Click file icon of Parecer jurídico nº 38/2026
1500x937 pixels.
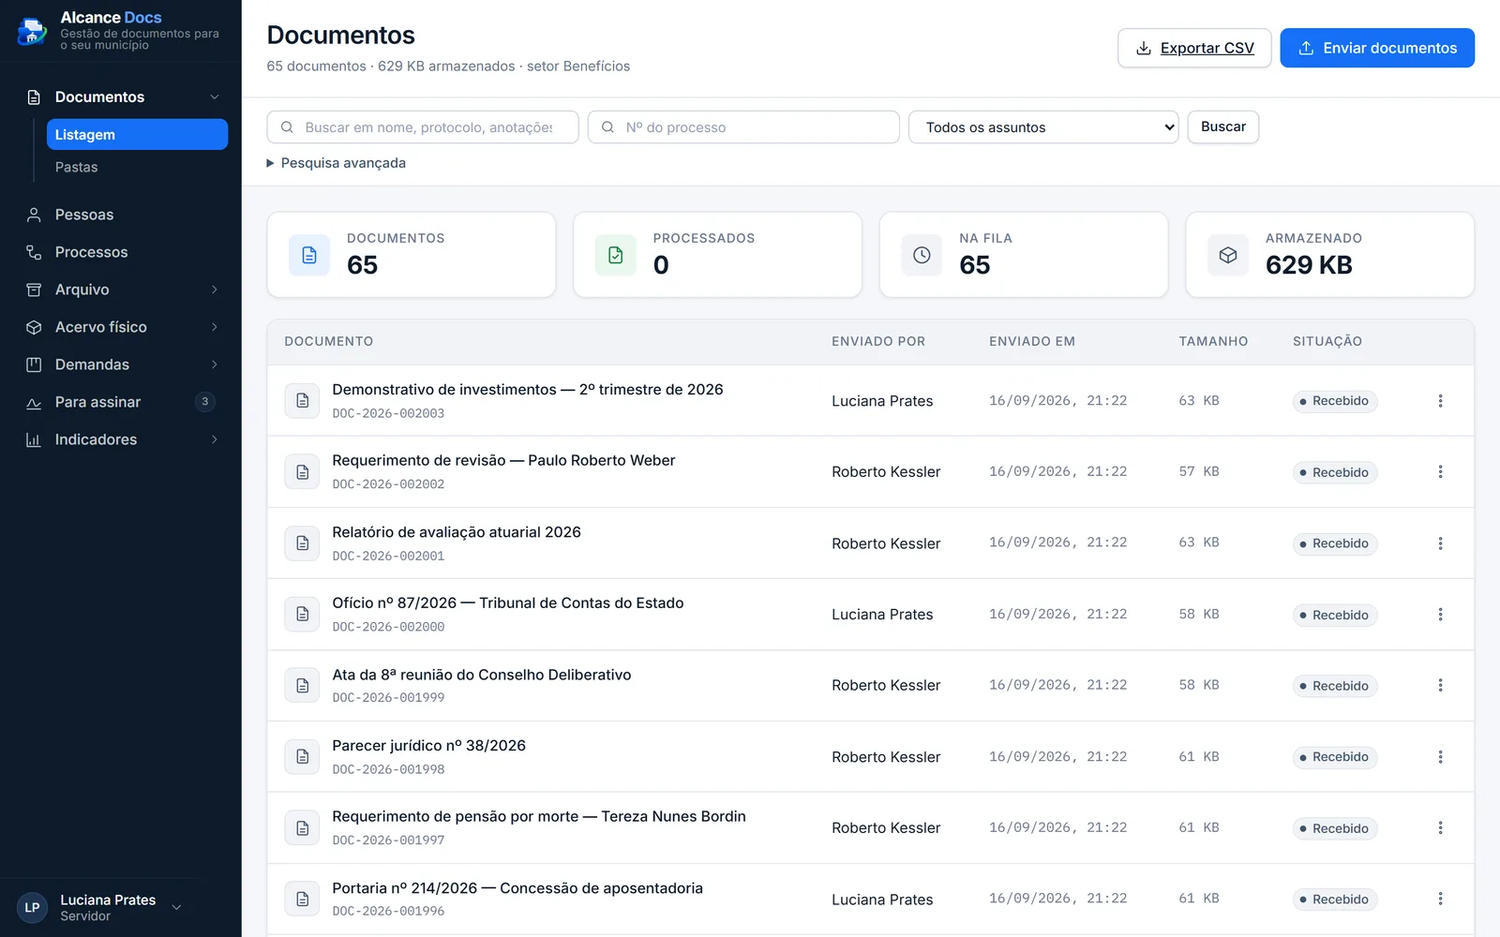(x=302, y=757)
